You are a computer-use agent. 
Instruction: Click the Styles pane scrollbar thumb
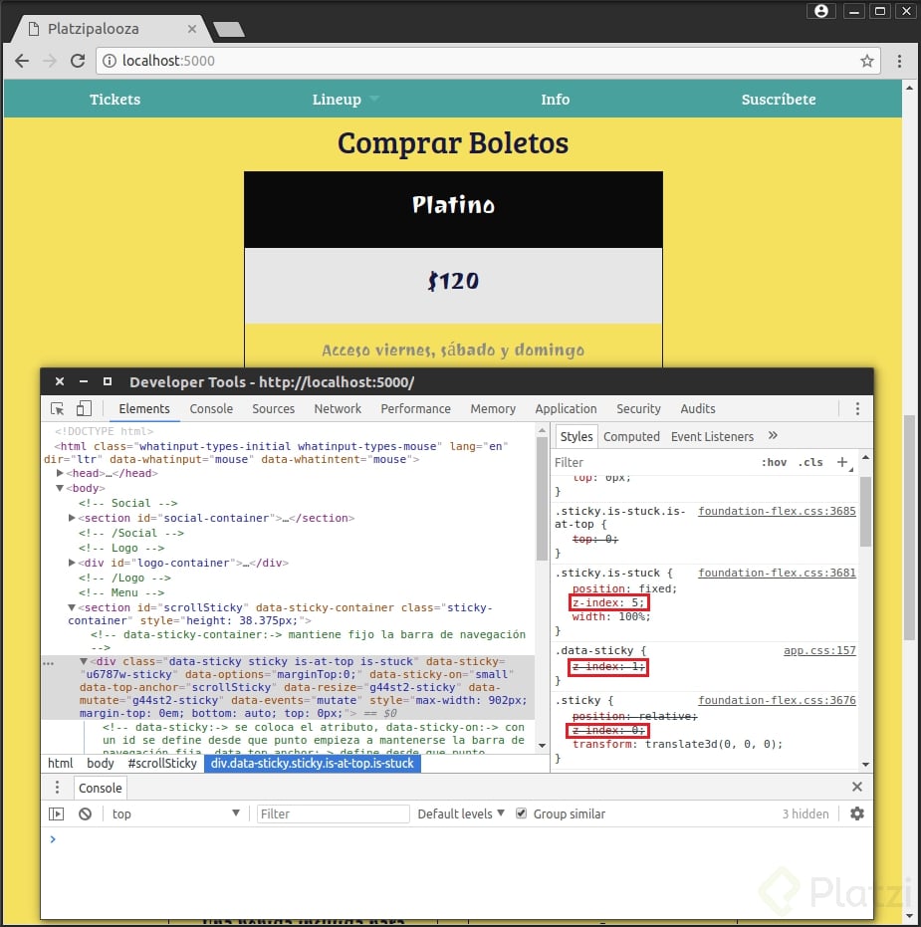coord(865,512)
